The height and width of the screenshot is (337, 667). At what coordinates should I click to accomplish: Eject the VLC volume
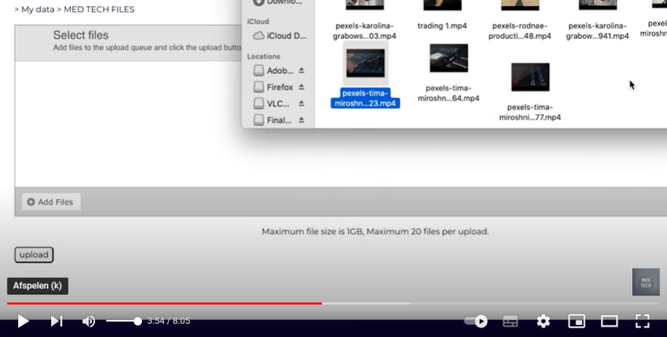pyautogui.click(x=301, y=103)
